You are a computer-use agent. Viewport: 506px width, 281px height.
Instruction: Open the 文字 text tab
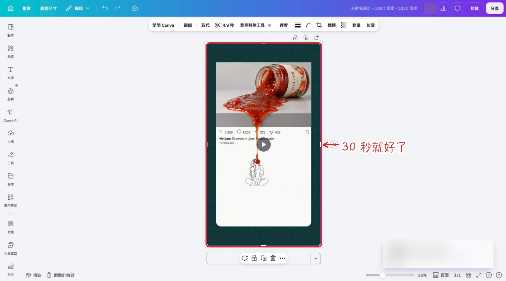[x=11, y=73]
